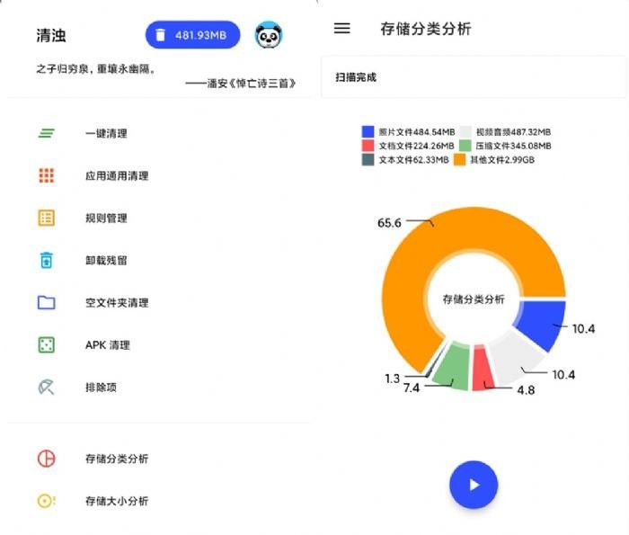Tap the APK 清理 dice icon
The image size is (629, 535).
click(47, 344)
